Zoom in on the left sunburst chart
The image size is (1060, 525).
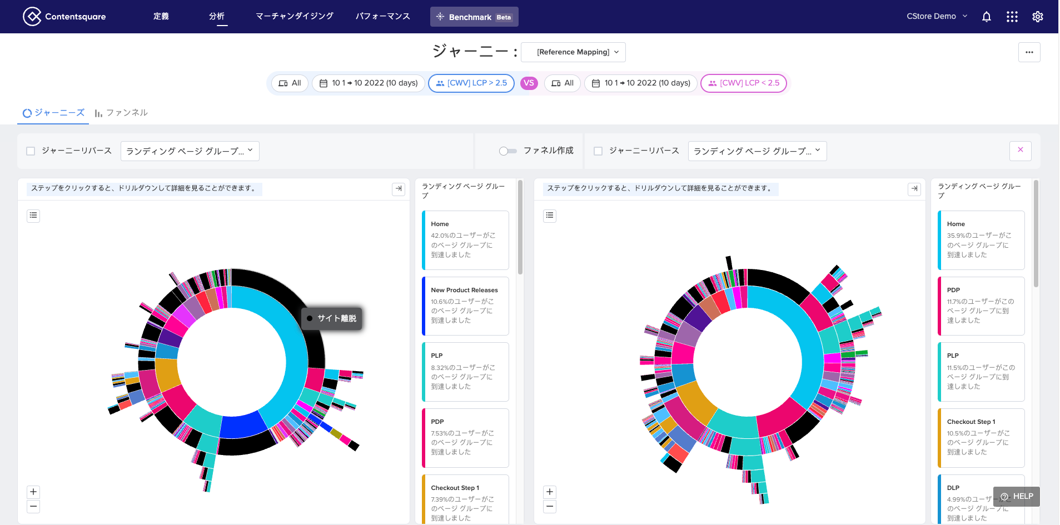pyautogui.click(x=33, y=492)
